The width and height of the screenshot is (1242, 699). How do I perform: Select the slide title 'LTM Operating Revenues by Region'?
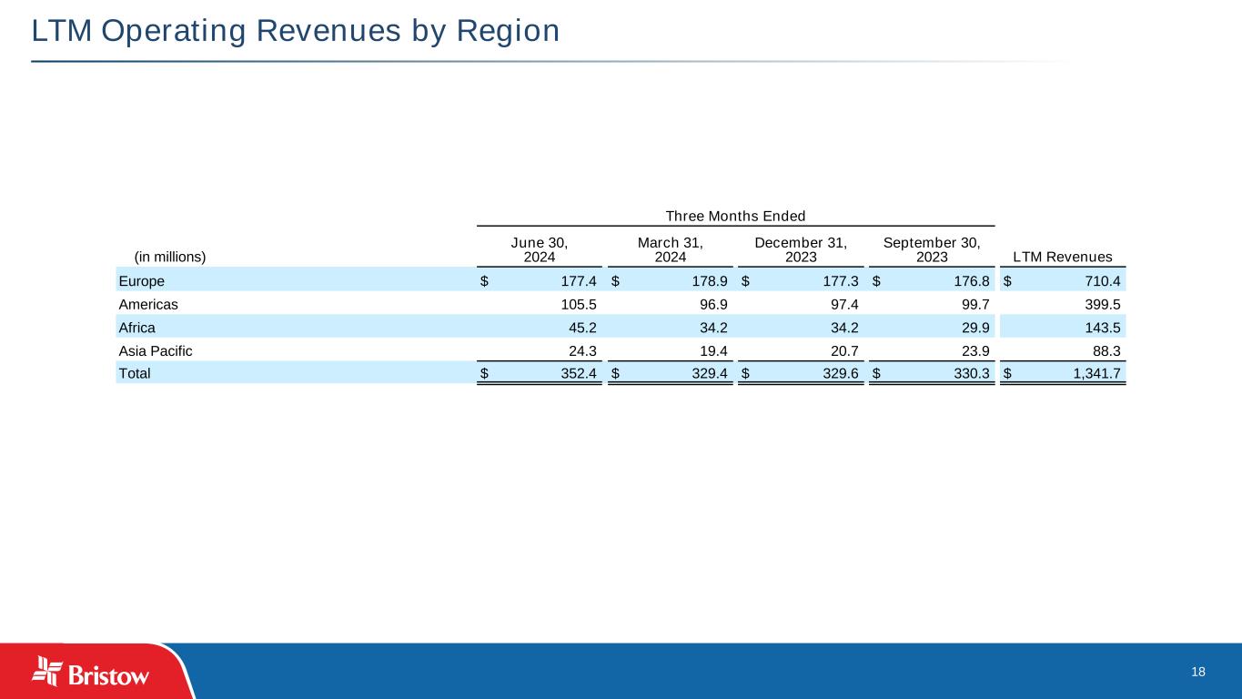click(x=296, y=31)
